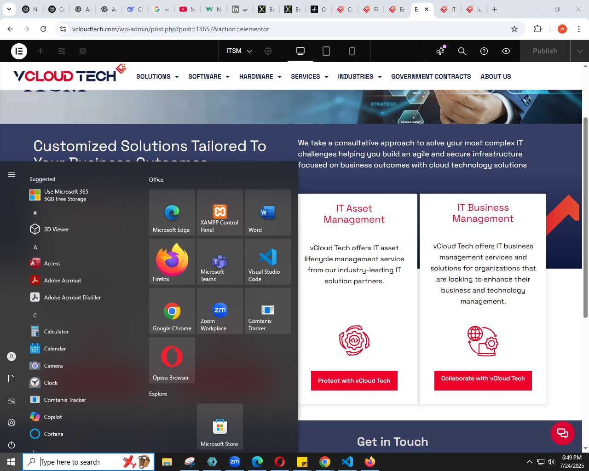This screenshot has width=589, height=471.
Task: Click the IT Business Management globe icon
Action: [x=483, y=341]
